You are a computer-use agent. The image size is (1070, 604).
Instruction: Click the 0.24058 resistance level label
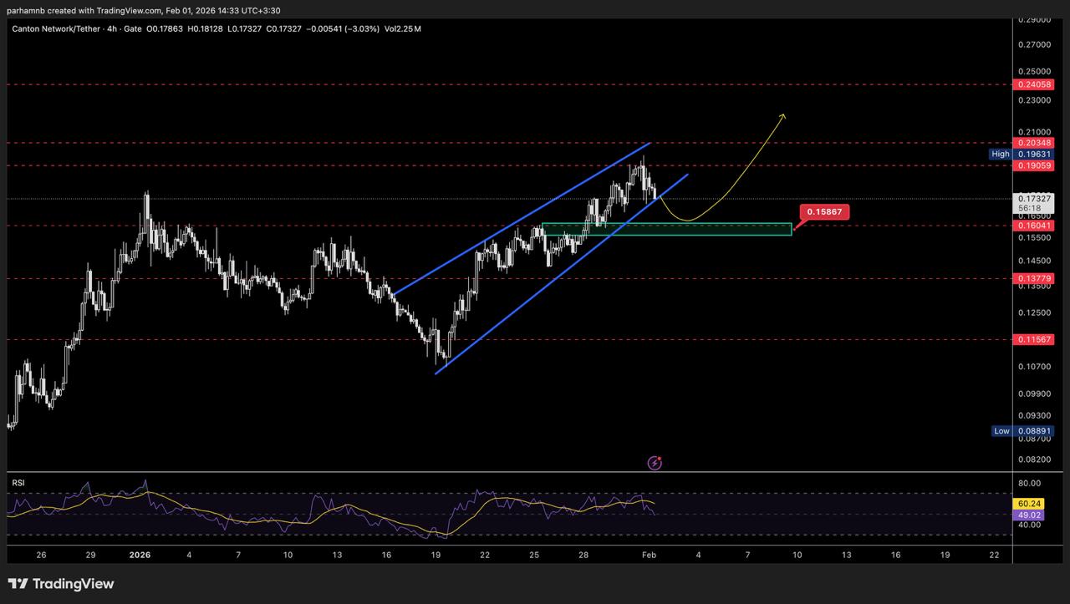pyautogui.click(x=1032, y=84)
